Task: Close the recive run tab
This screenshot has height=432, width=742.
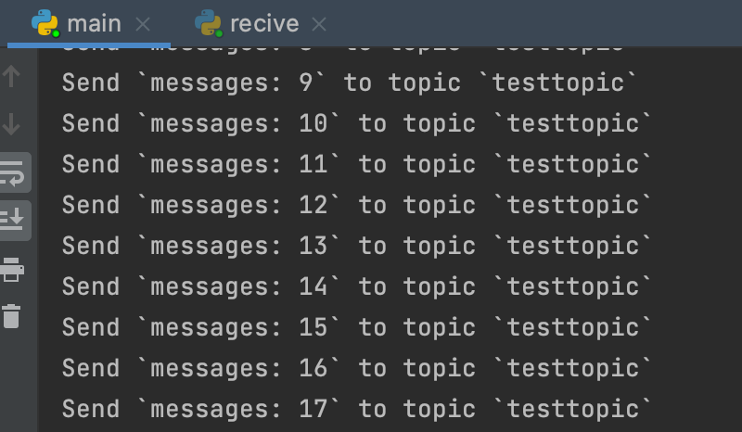Action: click(319, 24)
